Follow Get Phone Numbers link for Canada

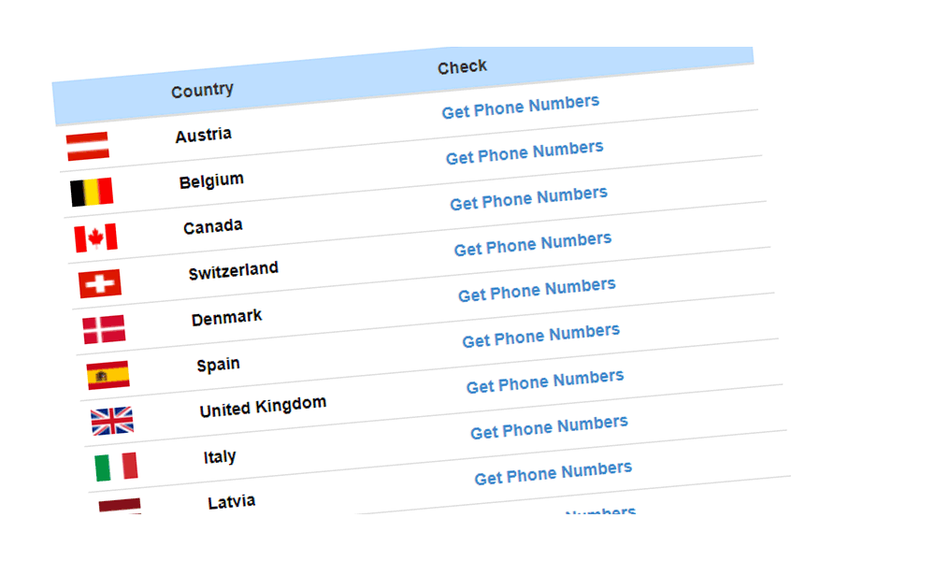529,198
